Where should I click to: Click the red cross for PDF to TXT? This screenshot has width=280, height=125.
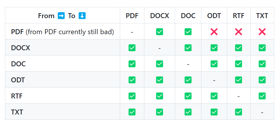tap(262, 32)
